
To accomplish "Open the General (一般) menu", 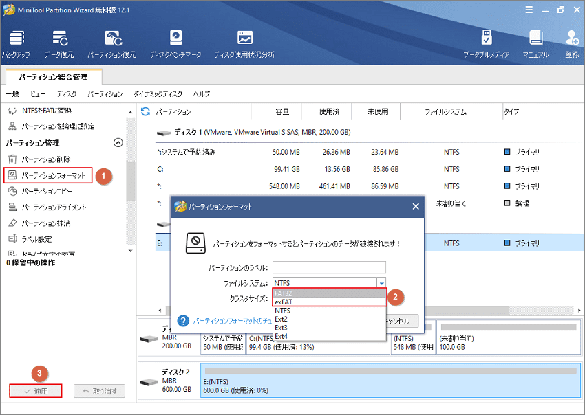I will (x=12, y=94).
